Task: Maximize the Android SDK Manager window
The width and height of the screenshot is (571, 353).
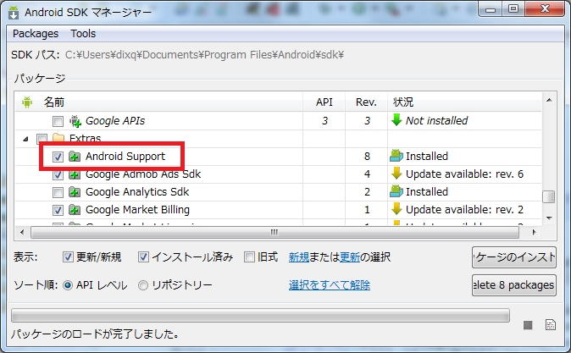Action: pos(513,9)
